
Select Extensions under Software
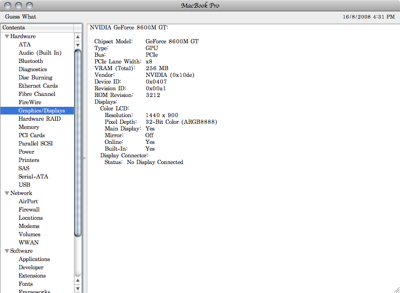(32, 275)
